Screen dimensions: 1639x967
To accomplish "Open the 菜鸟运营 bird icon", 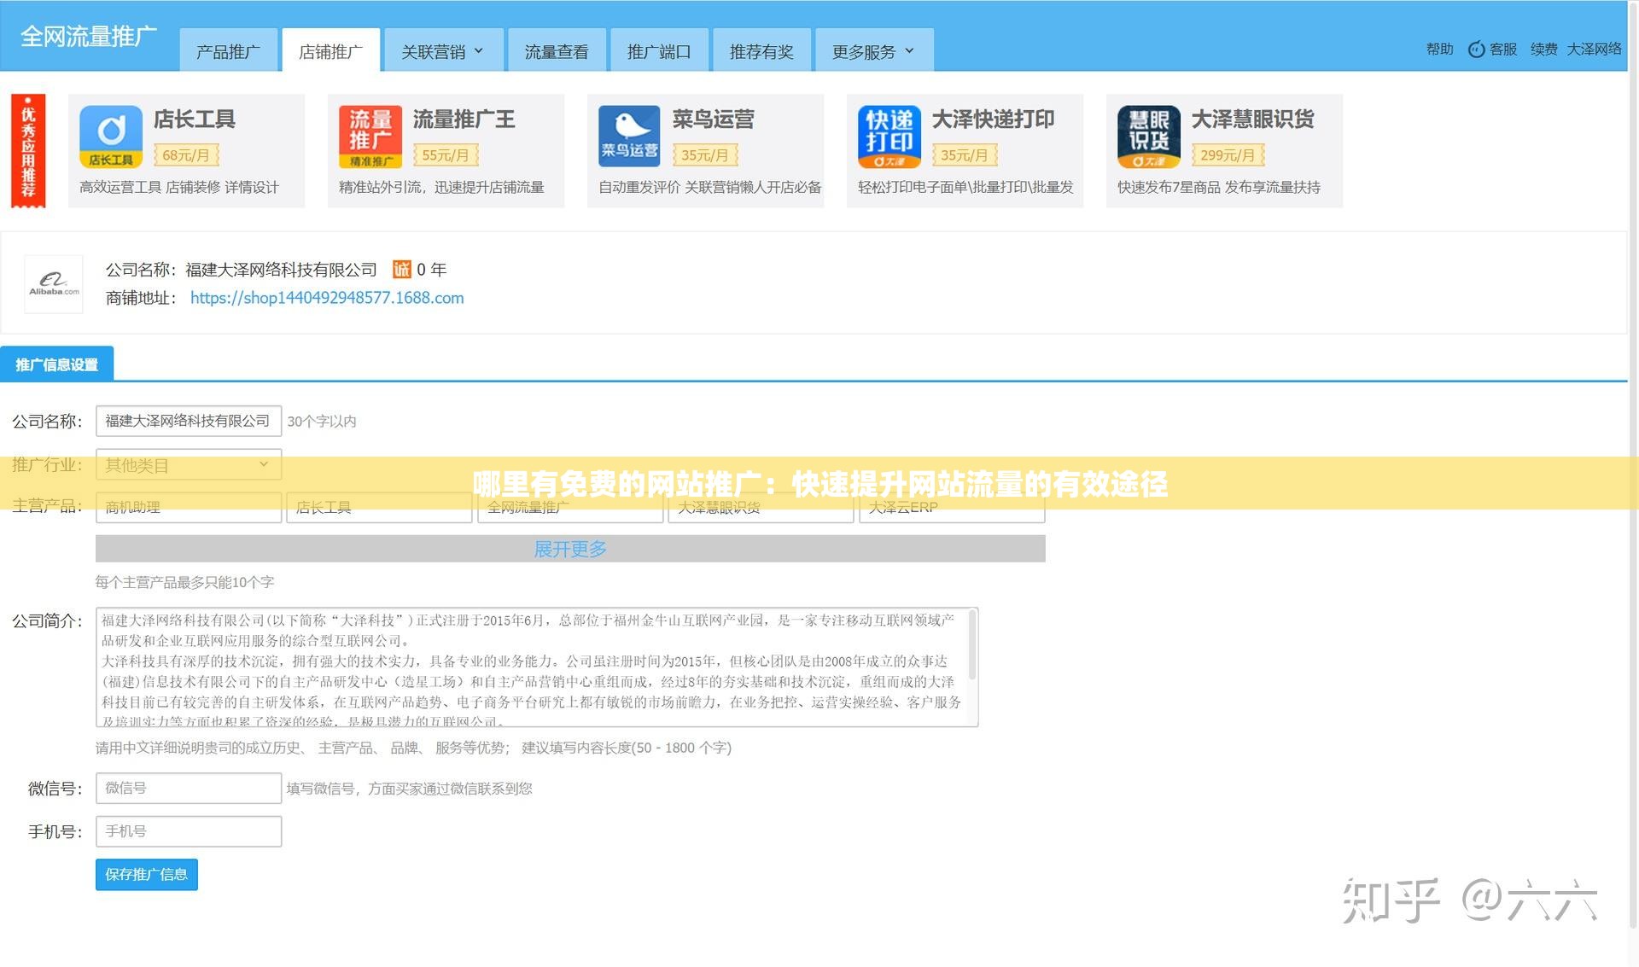I will (630, 137).
